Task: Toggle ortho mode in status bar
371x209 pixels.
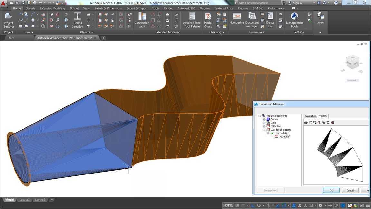Action: 253,205
